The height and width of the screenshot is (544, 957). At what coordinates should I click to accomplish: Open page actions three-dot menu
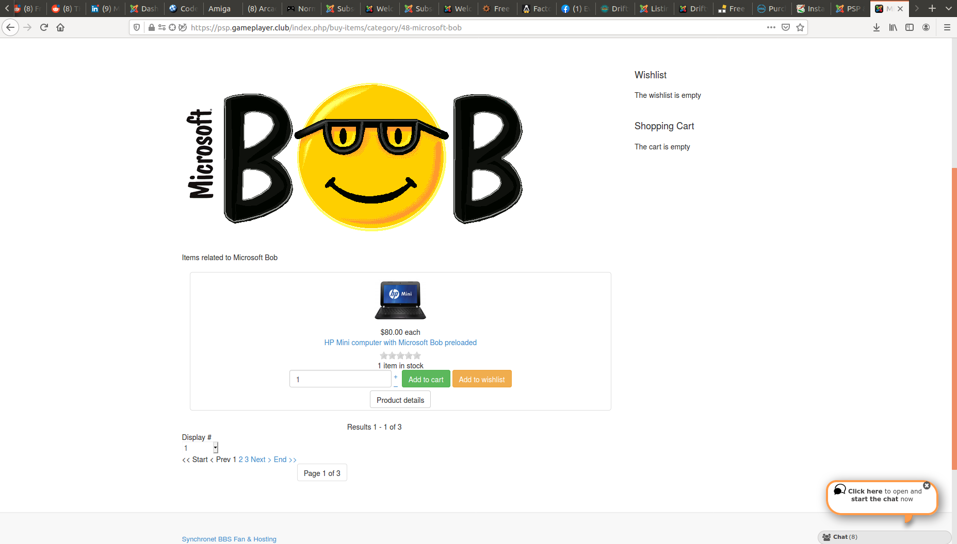point(771,27)
